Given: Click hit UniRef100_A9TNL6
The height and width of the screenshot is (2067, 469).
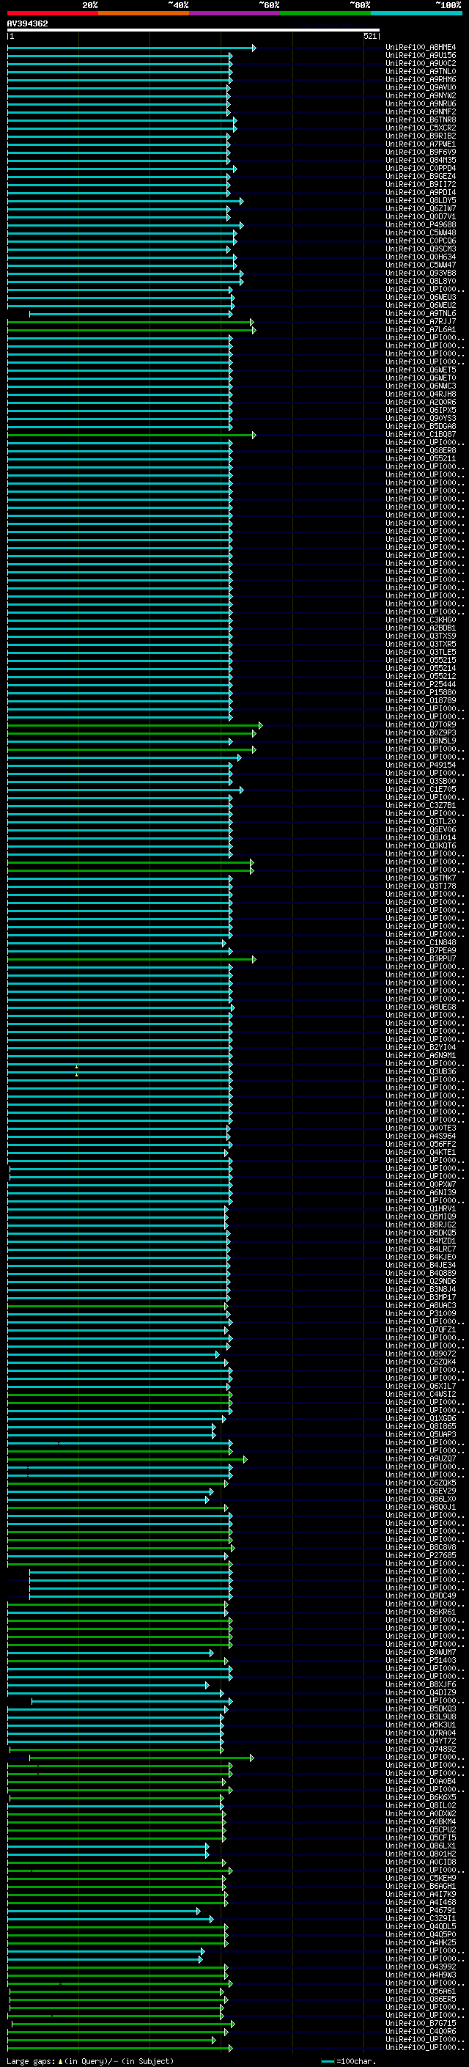Looking at the screenshot, I should tap(421, 313).
